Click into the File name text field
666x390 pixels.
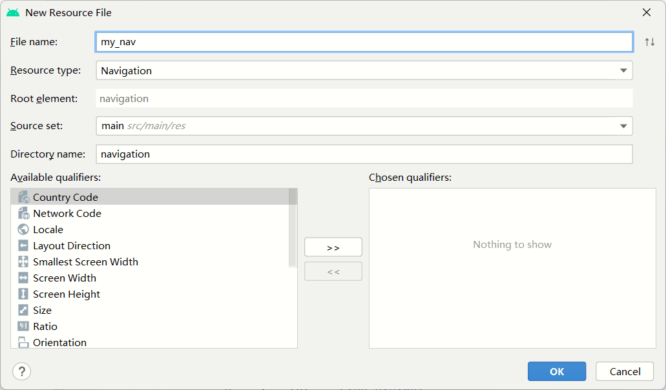(x=364, y=42)
